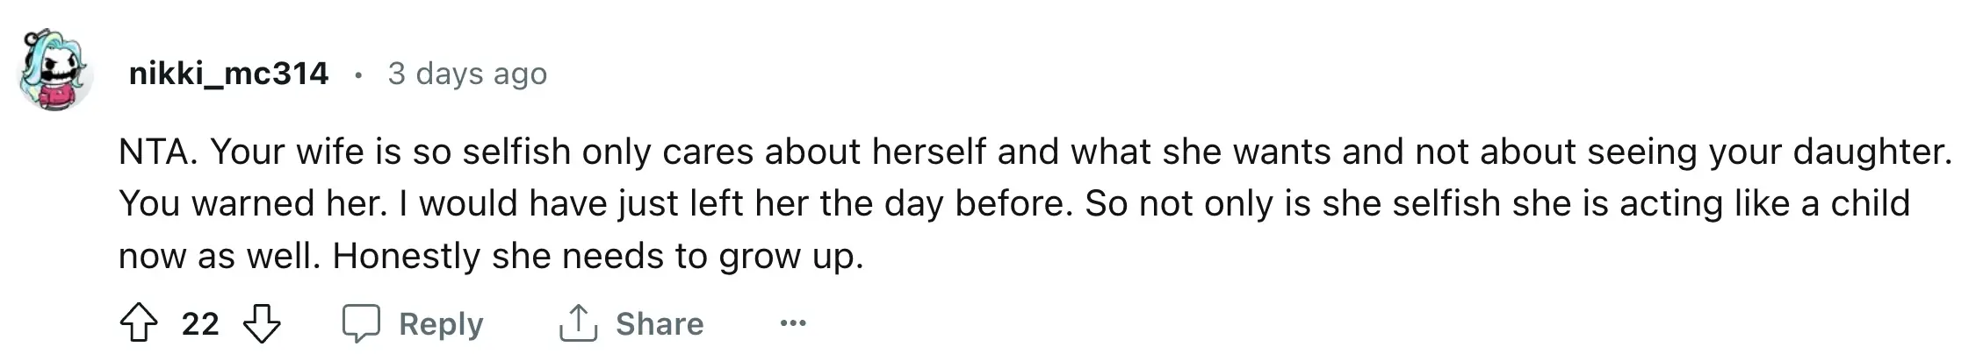Screen dimensions: 1976x361
Task: Click the sentence "You warned her."
Action: point(252,204)
